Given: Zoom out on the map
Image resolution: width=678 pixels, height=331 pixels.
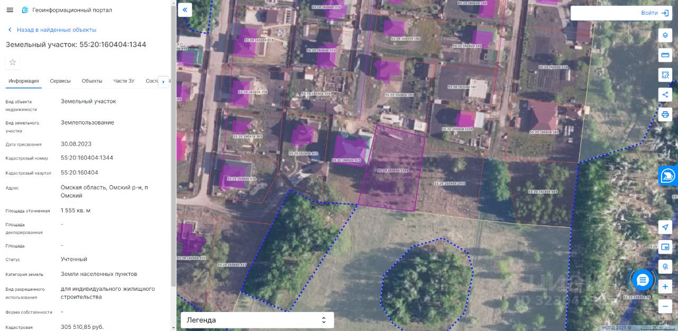Looking at the screenshot, I should point(665,306).
